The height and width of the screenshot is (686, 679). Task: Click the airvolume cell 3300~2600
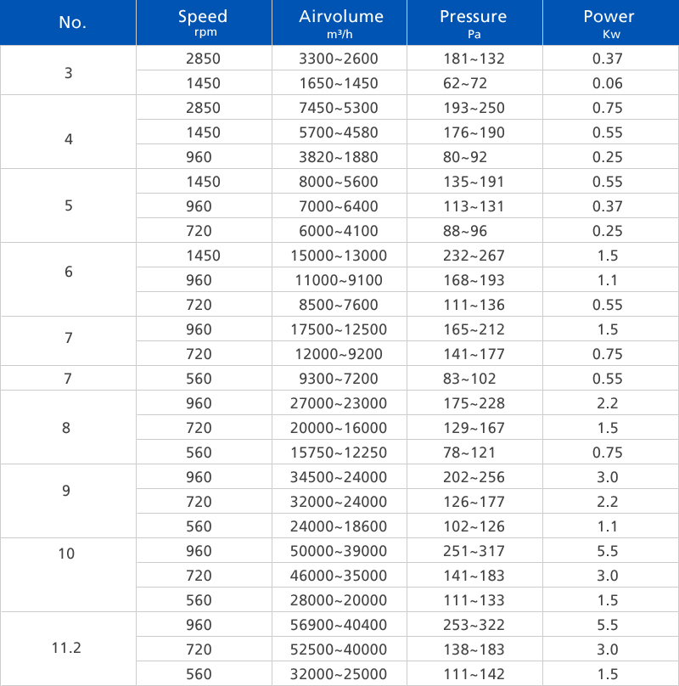pos(341,59)
